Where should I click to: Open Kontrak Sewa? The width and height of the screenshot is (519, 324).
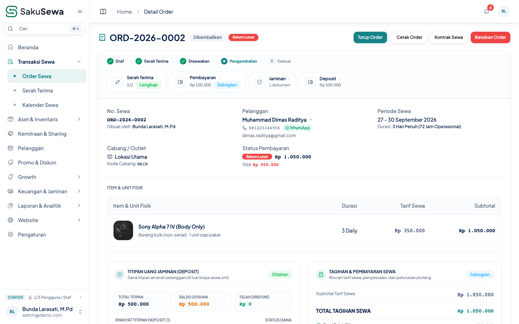click(x=449, y=37)
